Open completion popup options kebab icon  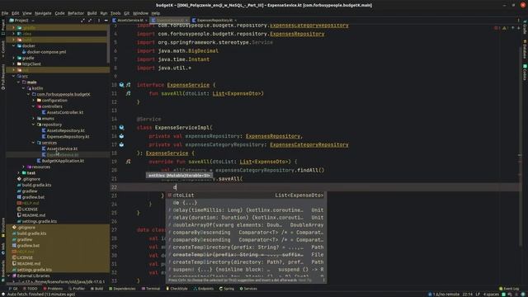coord(323,280)
